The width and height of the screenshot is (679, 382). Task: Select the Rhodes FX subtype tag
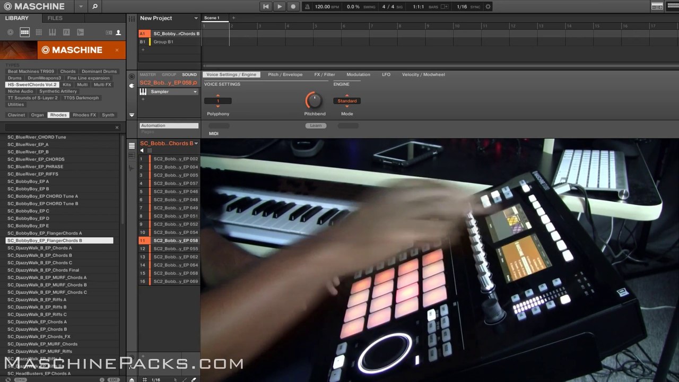[x=84, y=115]
